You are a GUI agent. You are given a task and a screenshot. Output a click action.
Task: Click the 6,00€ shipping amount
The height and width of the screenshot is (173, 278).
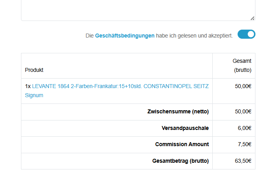point(244,128)
